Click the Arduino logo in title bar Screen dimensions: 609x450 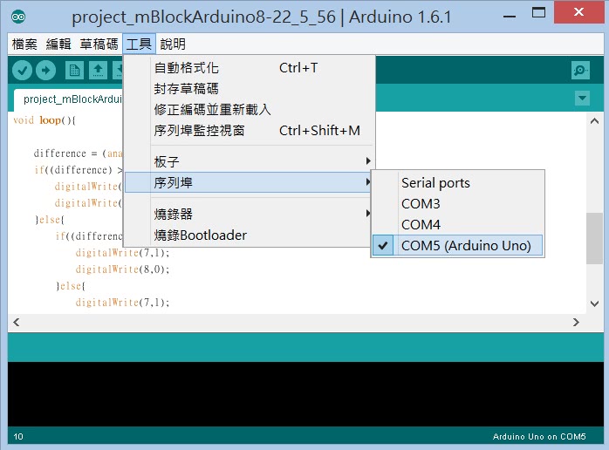(x=18, y=17)
